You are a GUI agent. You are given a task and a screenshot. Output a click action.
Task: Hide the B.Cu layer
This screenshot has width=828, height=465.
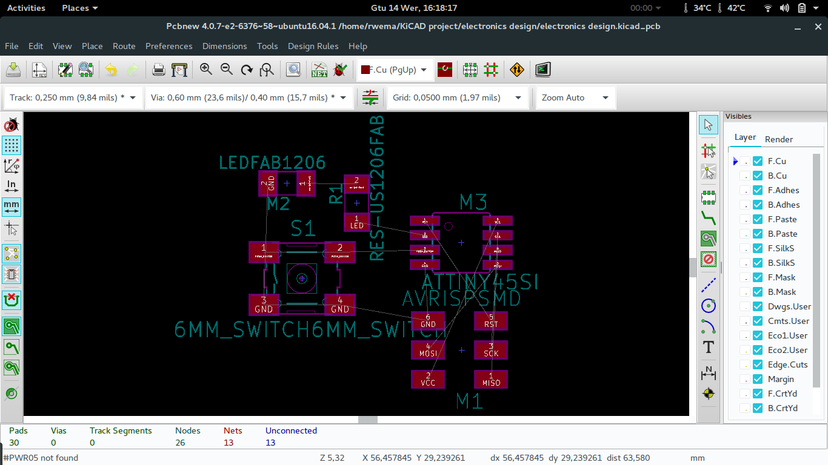coord(757,175)
